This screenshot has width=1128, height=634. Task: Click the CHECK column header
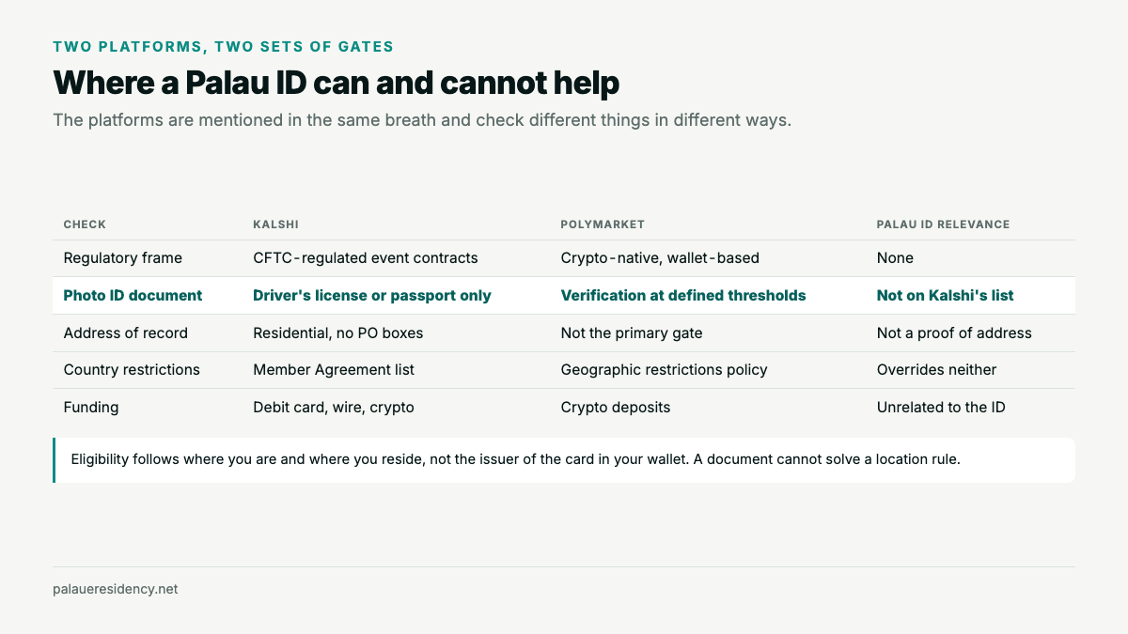click(x=85, y=224)
